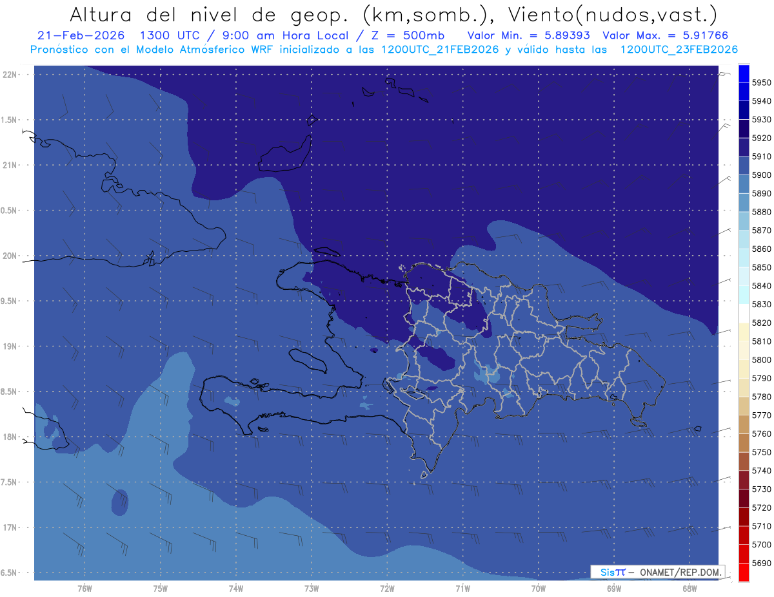This screenshot has width=774, height=597.
Task: Click the '70W' longitude label
Action: (539, 589)
